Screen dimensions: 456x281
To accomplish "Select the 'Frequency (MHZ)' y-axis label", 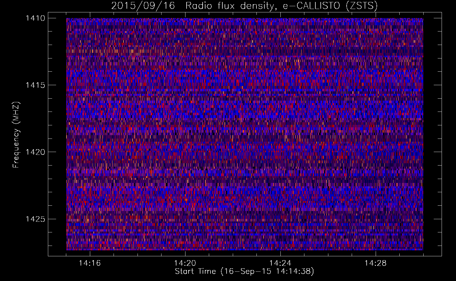I will click(16, 135).
